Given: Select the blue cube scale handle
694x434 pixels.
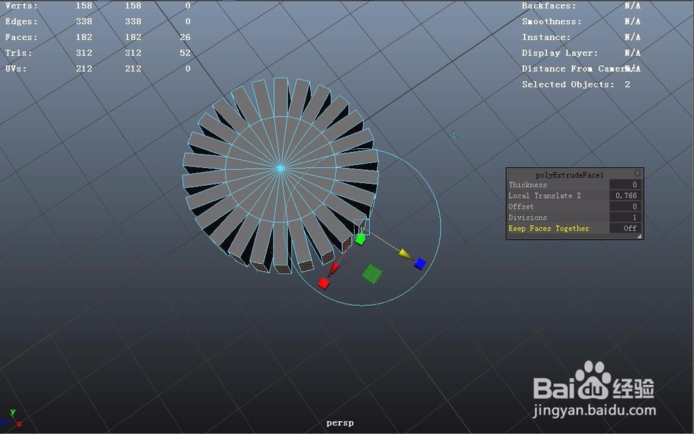Looking at the screenshot, I should (x=420, y=264).
